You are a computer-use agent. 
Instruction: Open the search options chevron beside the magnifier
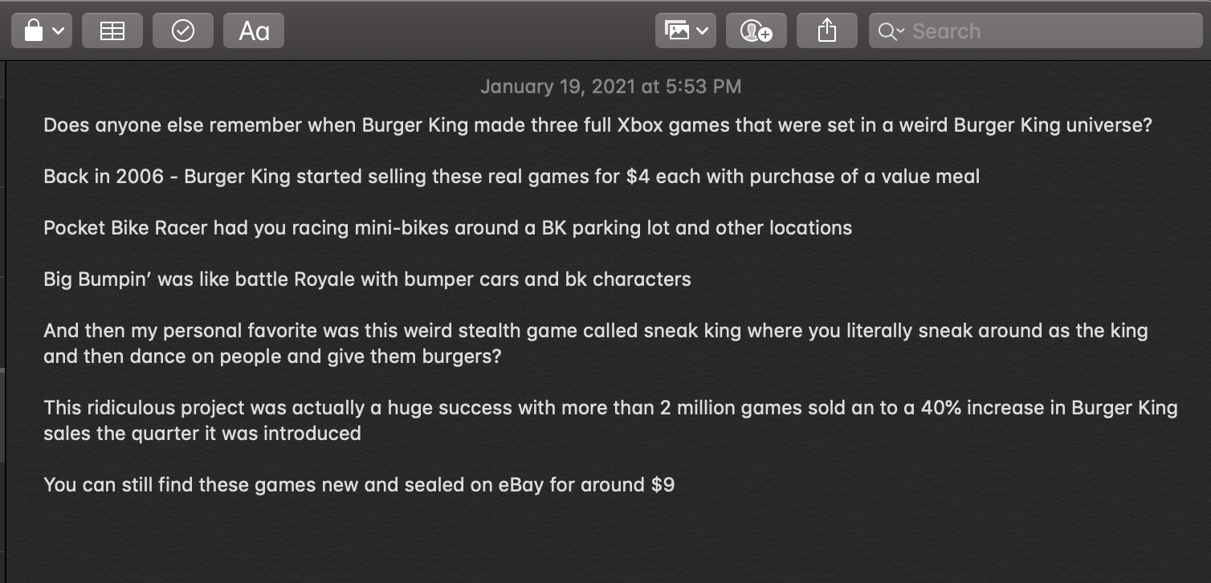899,31
